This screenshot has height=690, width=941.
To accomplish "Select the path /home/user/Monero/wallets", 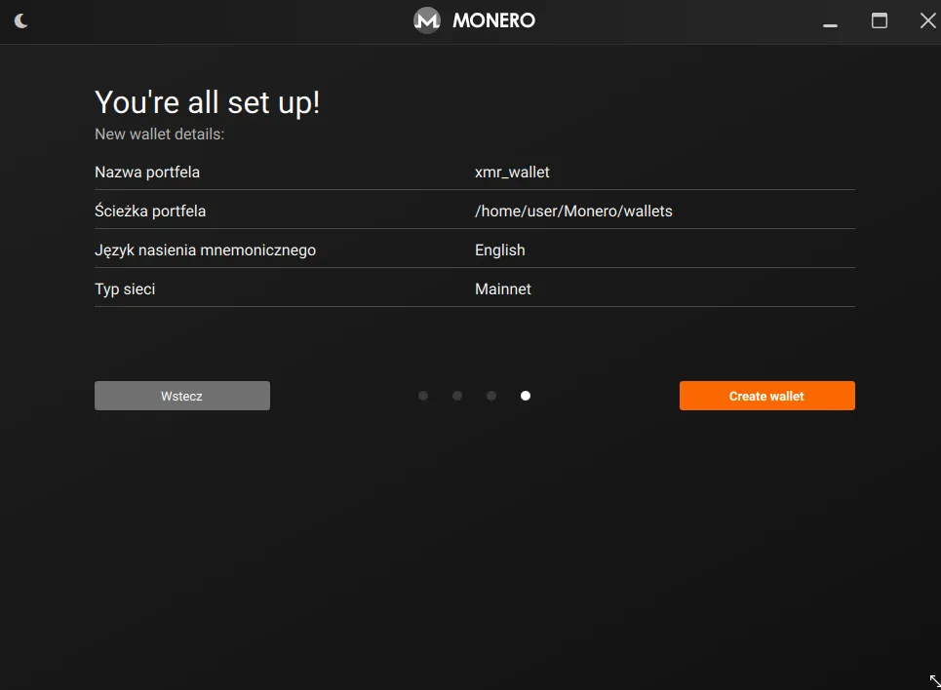I will (573, 211).
